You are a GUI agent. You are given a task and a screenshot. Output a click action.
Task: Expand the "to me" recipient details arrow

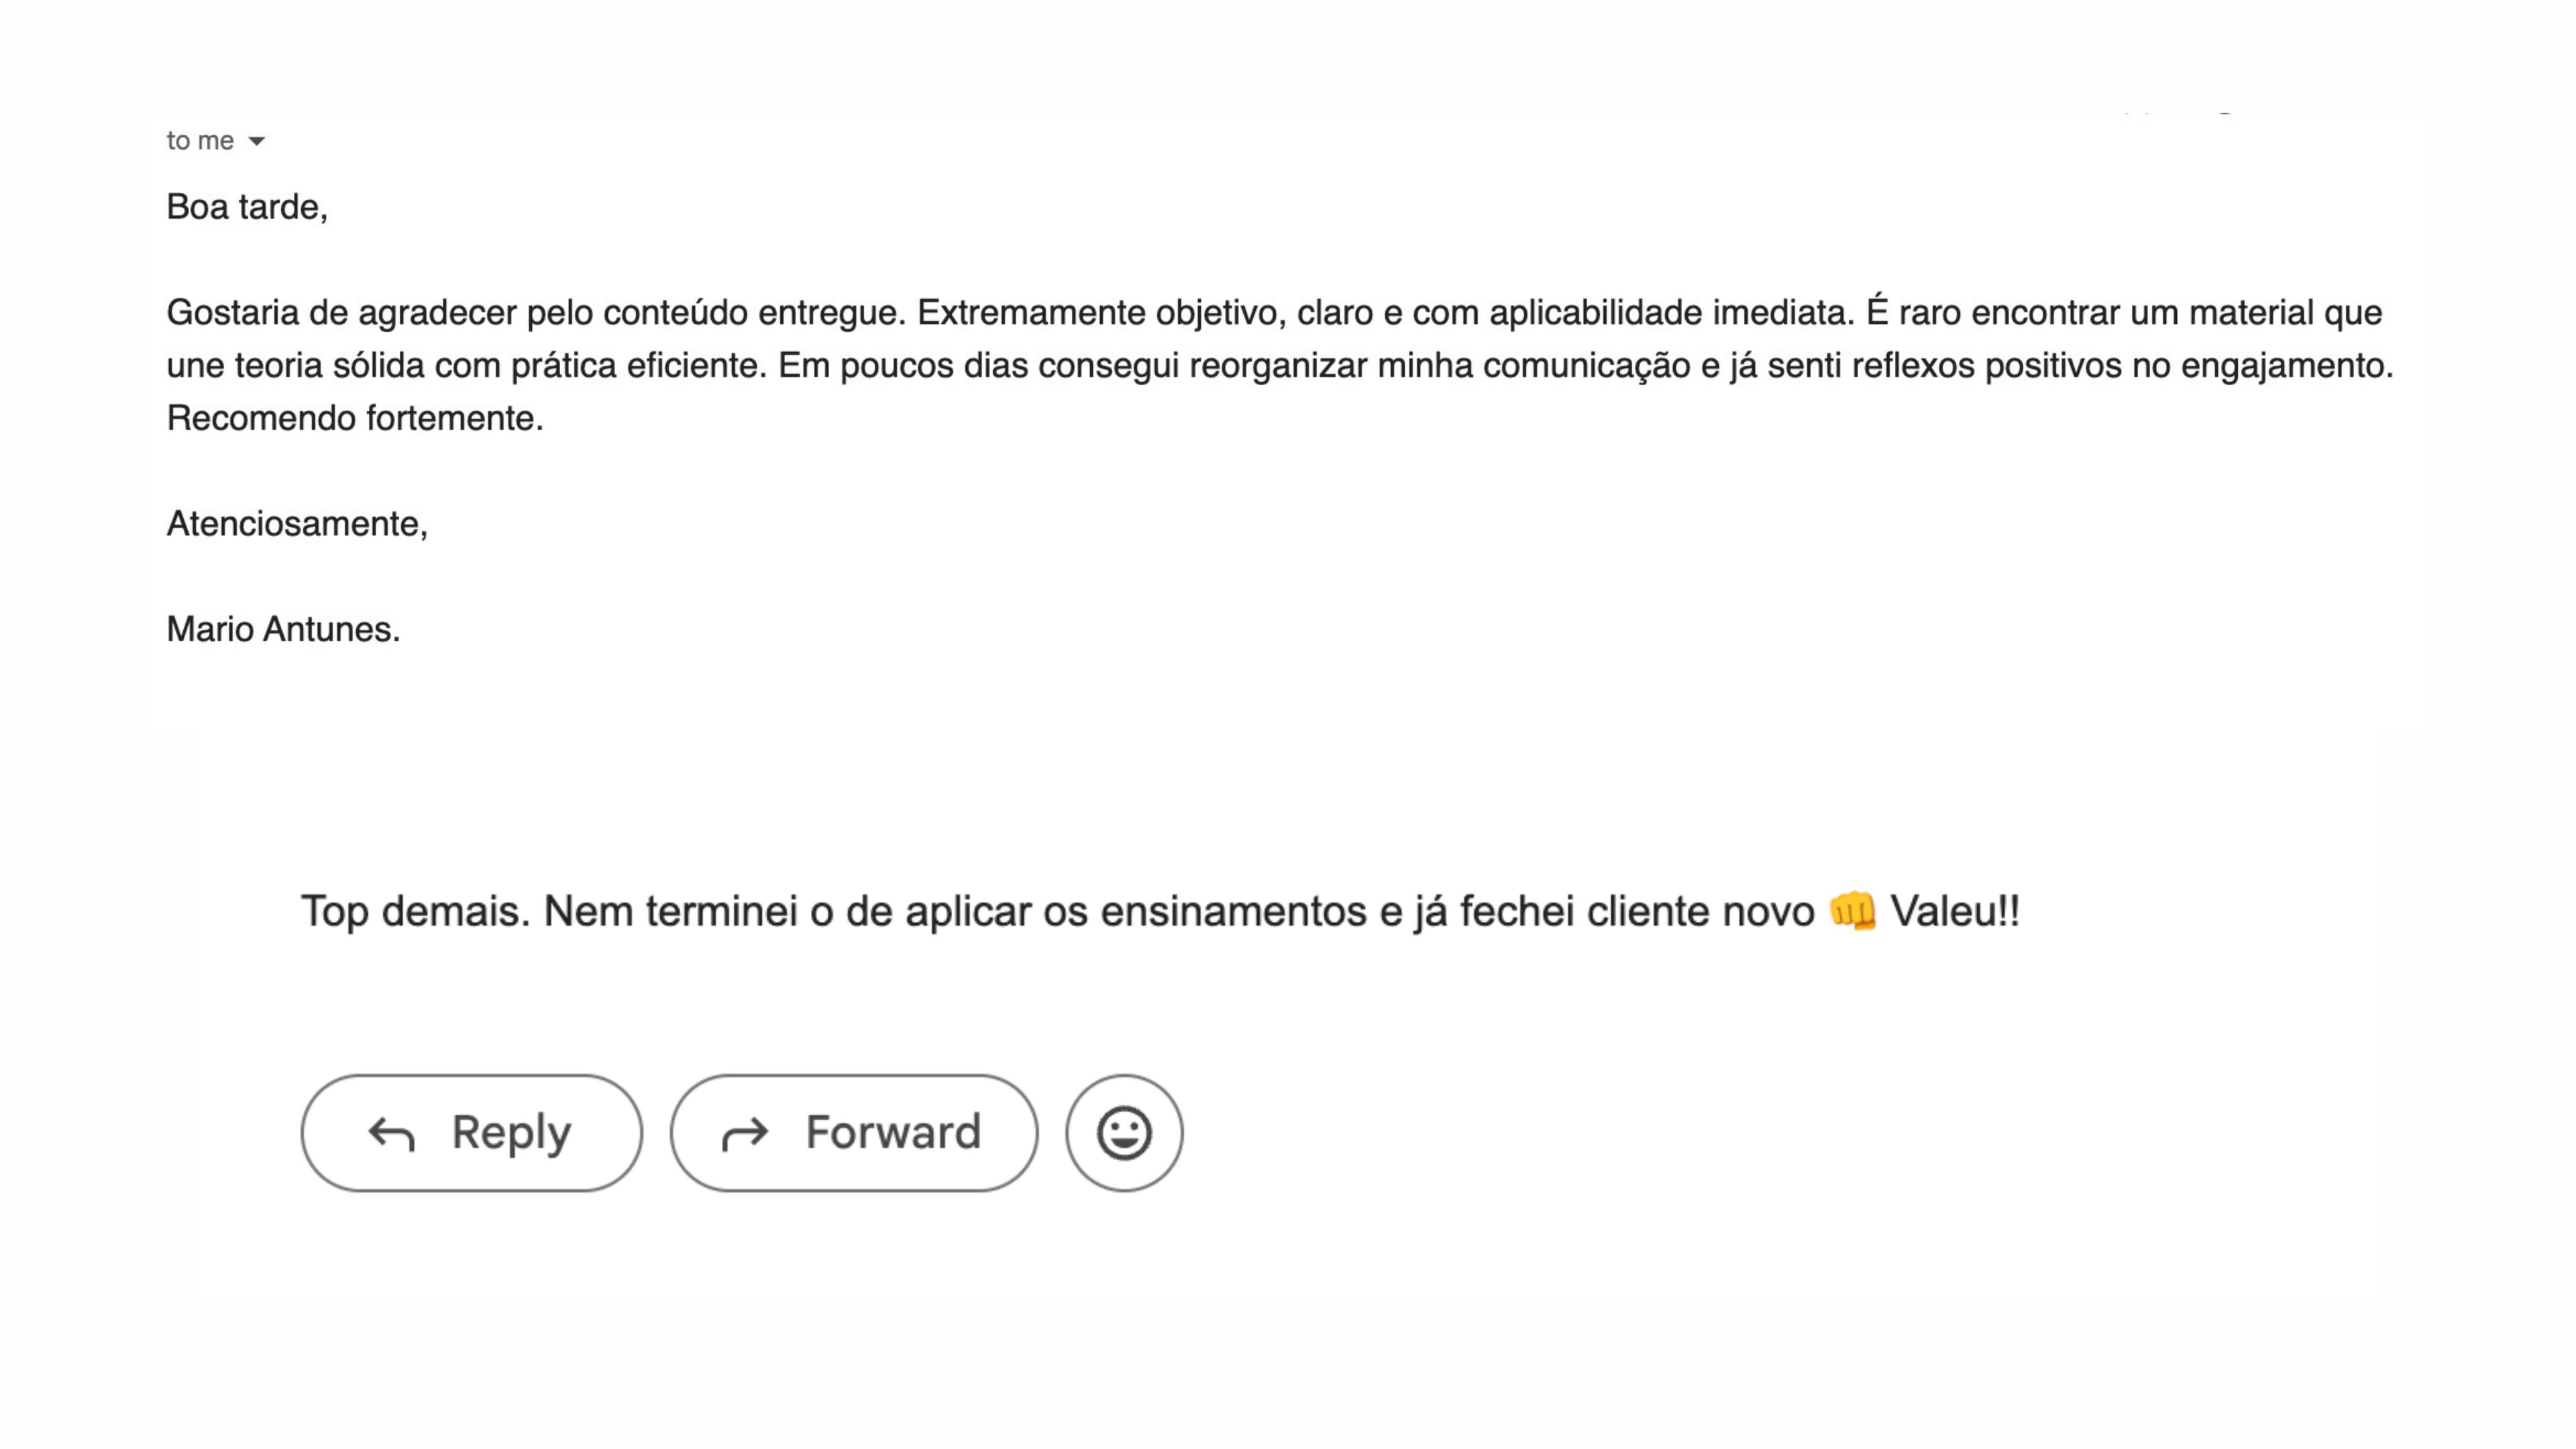pyautogui.click(x=257, y=141)
